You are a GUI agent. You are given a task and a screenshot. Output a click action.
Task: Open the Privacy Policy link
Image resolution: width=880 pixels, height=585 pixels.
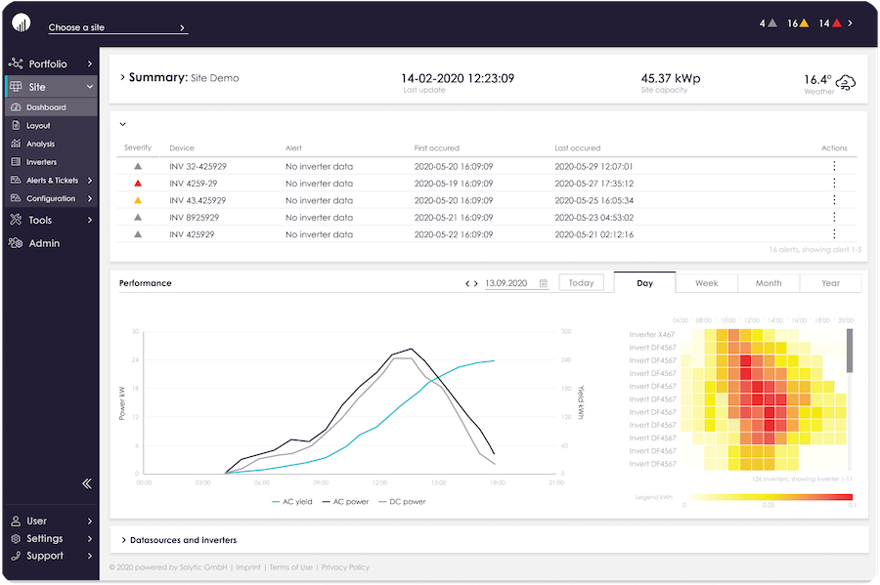click(345, 567)
